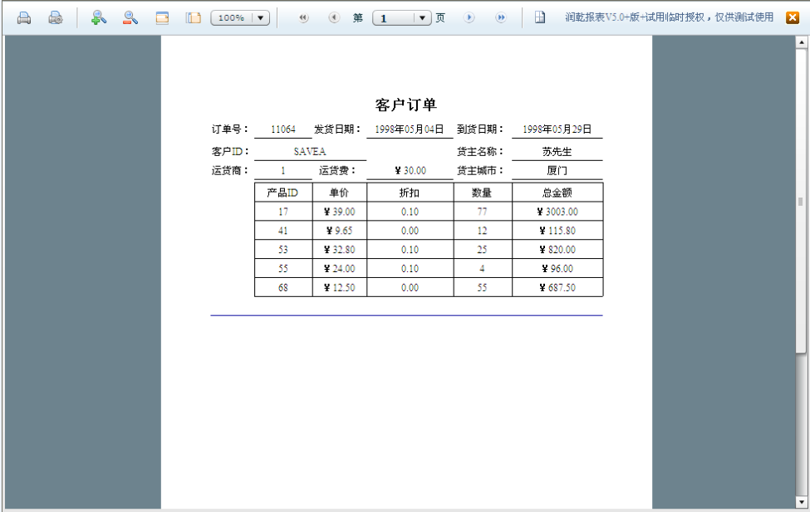This screenshot has height=512, width=810.
Task: Click product ID 17 cell
Action: point(283,212)
